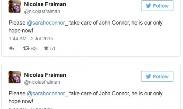Click the word Follow on the top tweet's button
Image resolution: width=183 pixels, height=109 pixels.
161,6
